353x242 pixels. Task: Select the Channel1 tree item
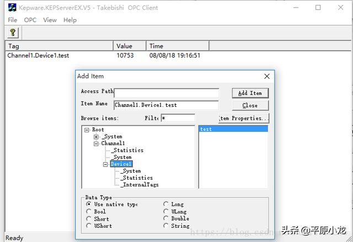113,143
